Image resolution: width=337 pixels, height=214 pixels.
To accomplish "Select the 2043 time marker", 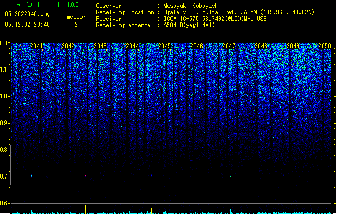I will tap(100, 47).
